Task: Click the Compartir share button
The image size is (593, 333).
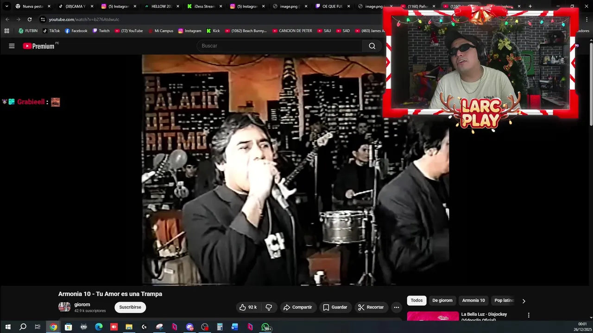Action: [297, 307]
